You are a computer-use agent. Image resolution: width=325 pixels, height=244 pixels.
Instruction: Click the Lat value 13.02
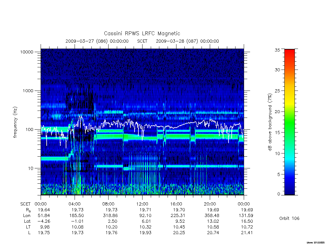tap(213, 221)
